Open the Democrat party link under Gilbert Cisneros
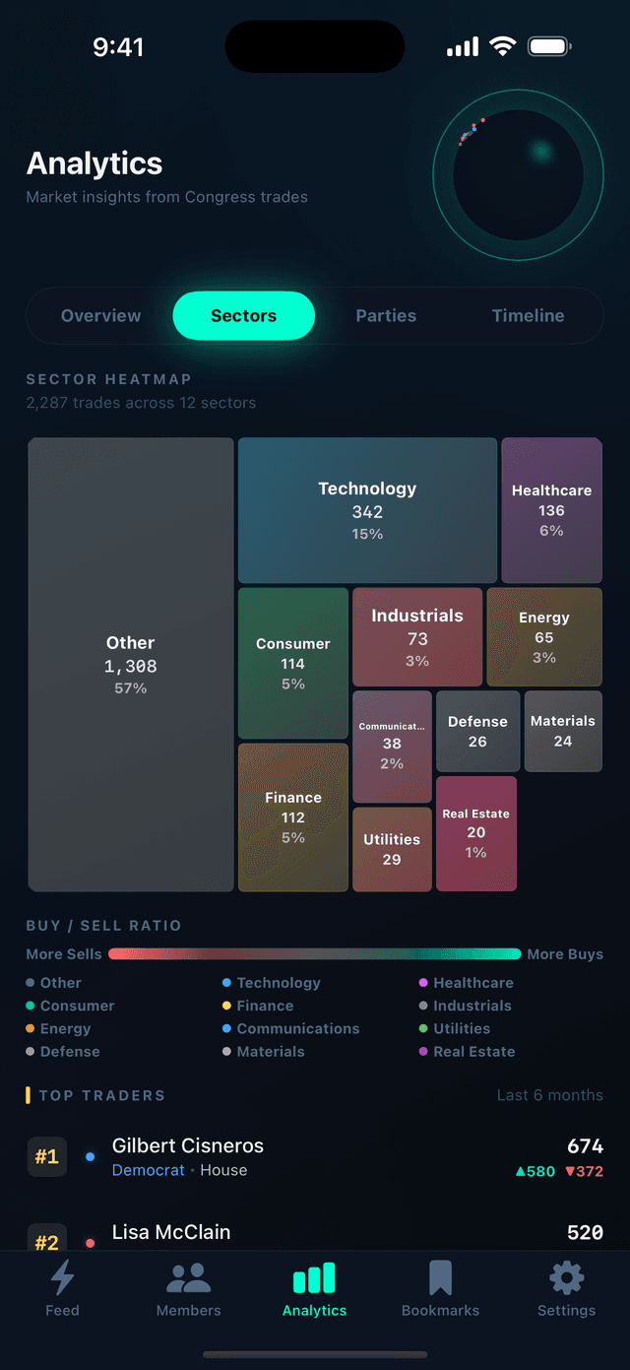Viewport: 630px width, 1370px height. click(148, 1170)
